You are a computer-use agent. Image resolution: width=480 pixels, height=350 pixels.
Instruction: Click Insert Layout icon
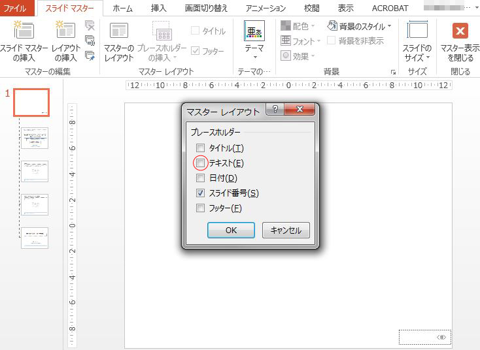tap(65, 30)
